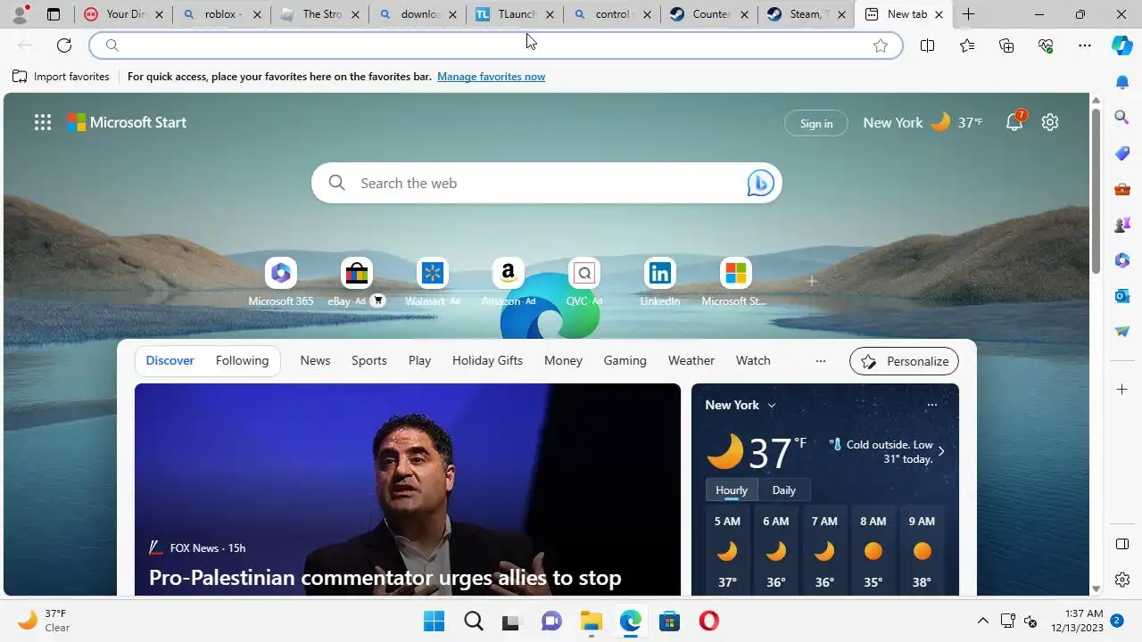Expand weather alert chevron arrow
This screenshot has height=642, width=1142.
point(940,451)
